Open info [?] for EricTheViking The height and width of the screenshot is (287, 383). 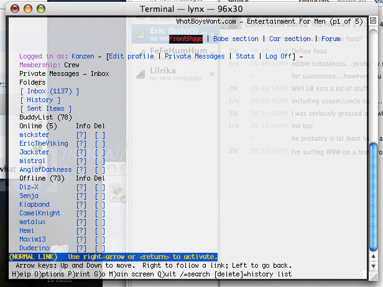pyautogui.click(x=81, y=143)
